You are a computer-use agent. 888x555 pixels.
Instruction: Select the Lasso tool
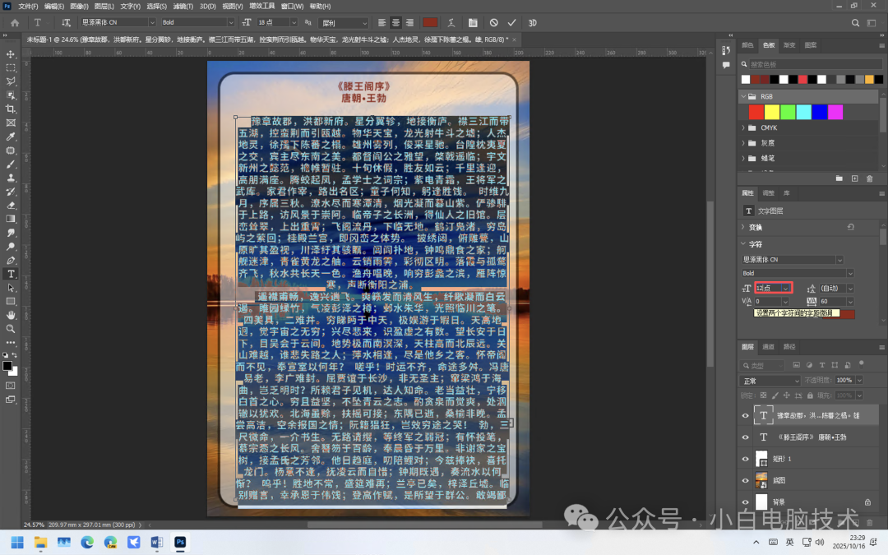11,81
